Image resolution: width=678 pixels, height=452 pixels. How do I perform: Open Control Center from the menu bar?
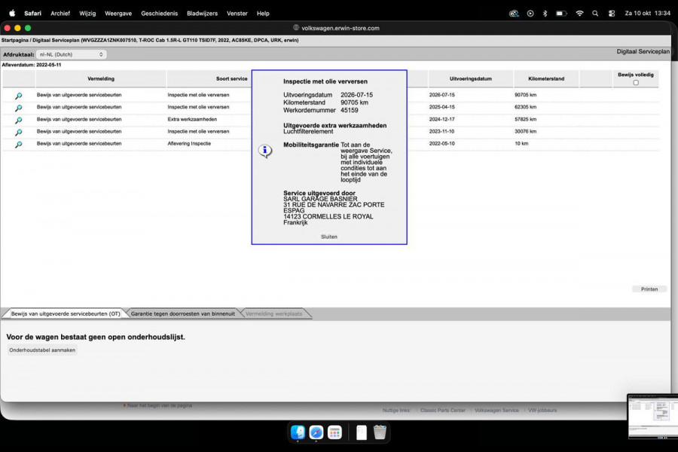(612, 14)
